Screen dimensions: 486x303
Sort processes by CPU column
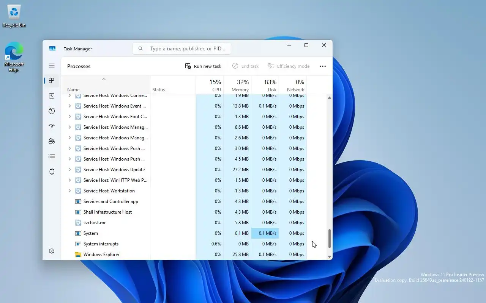[210, 85]
